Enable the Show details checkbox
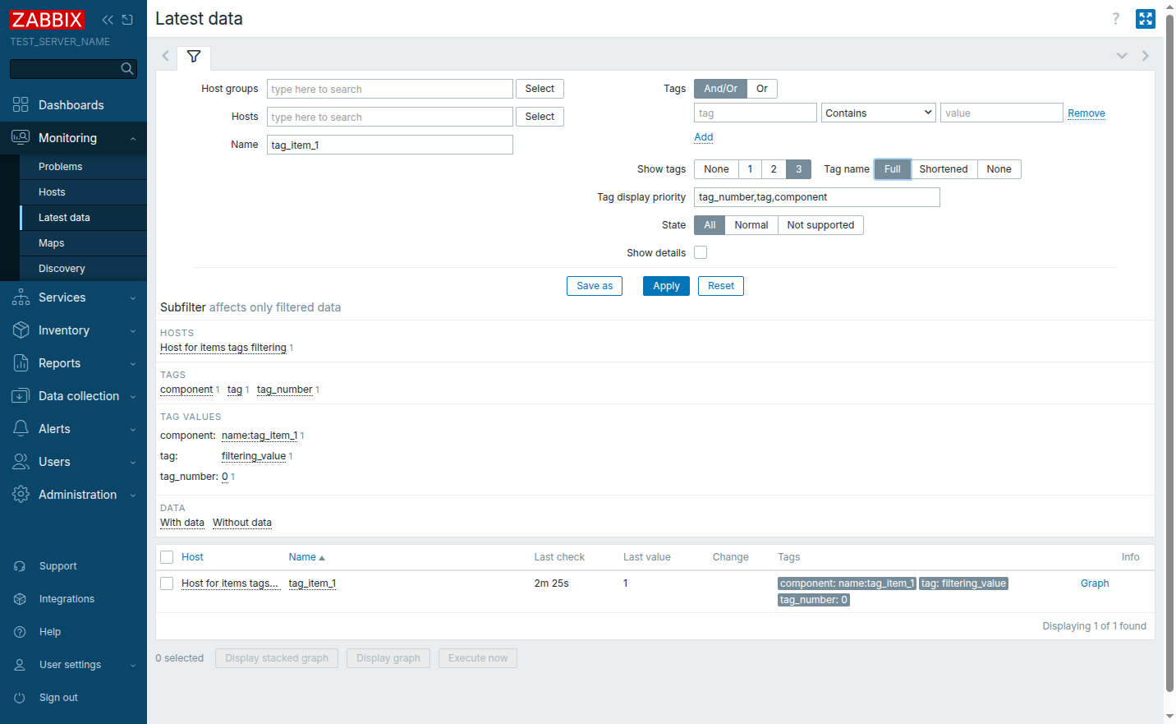1176x724 pixels. coord(701,253)
